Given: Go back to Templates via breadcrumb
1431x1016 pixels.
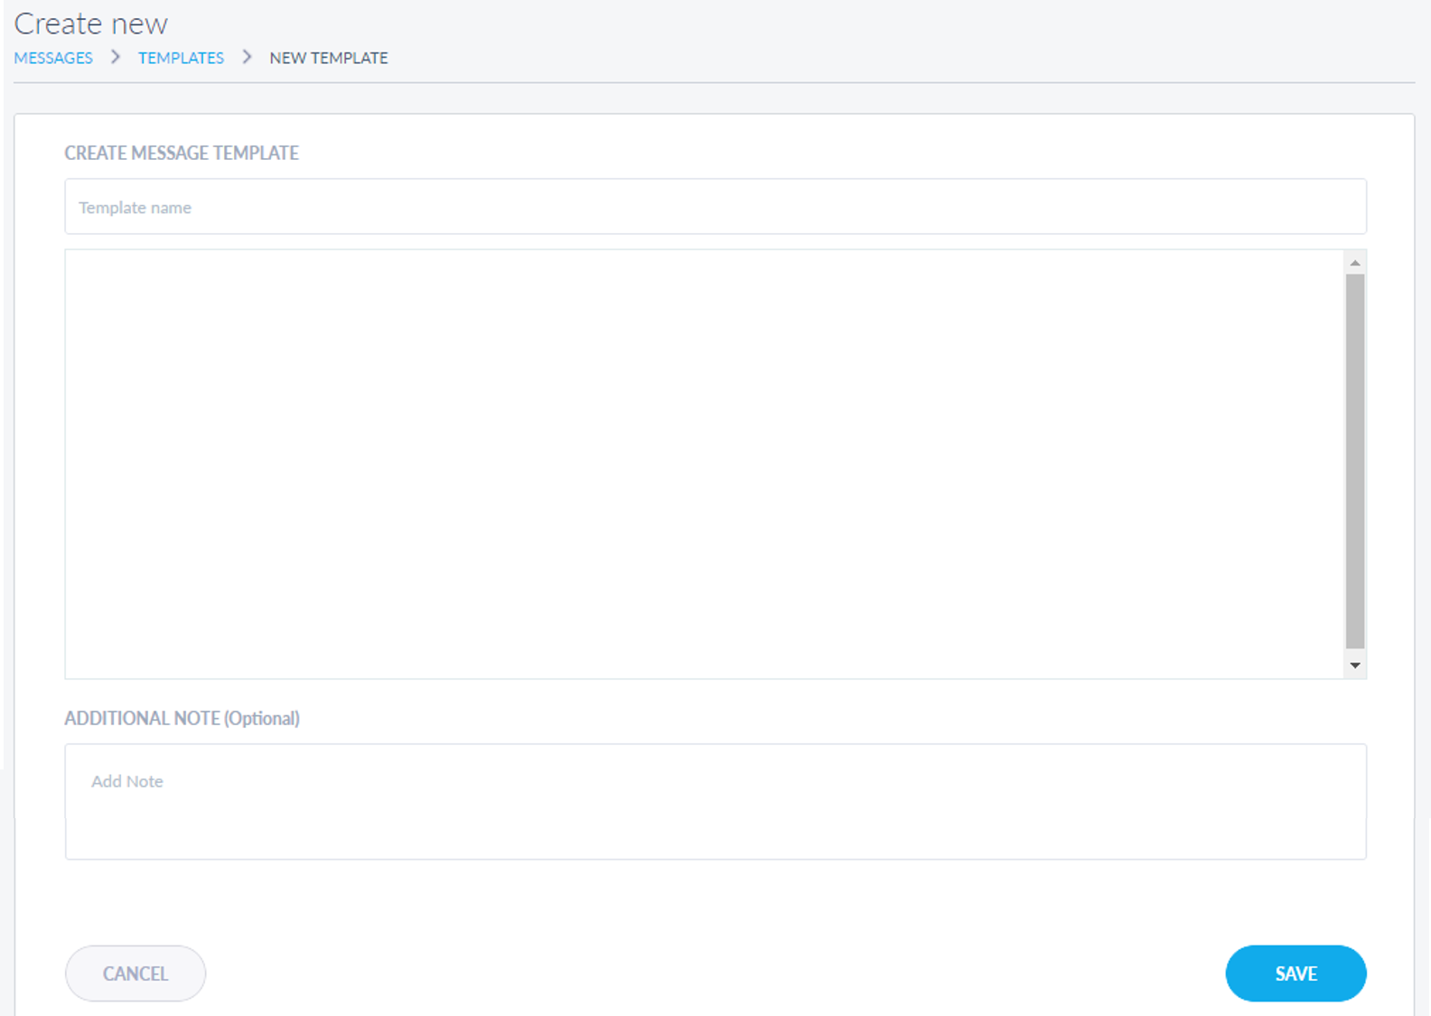Looking at the screenshot, I should (x=181, y=58).
